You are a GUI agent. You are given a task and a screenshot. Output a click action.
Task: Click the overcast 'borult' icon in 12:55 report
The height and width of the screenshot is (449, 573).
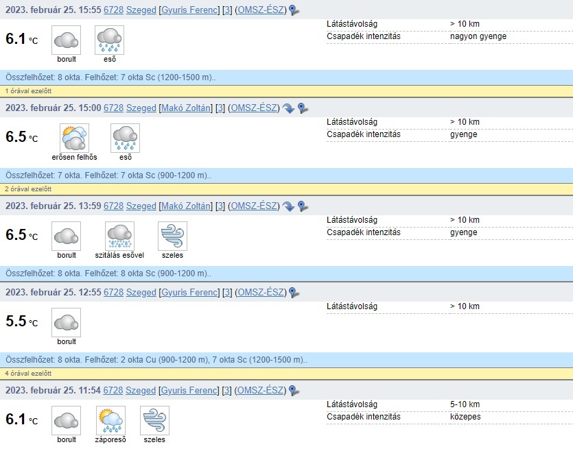point(66,323)
